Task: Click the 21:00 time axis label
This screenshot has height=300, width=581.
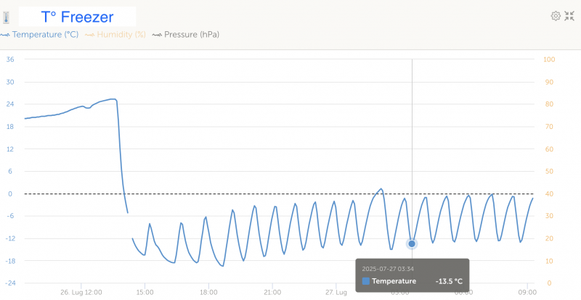Action: pyautogui.click(x=272, y=293)
